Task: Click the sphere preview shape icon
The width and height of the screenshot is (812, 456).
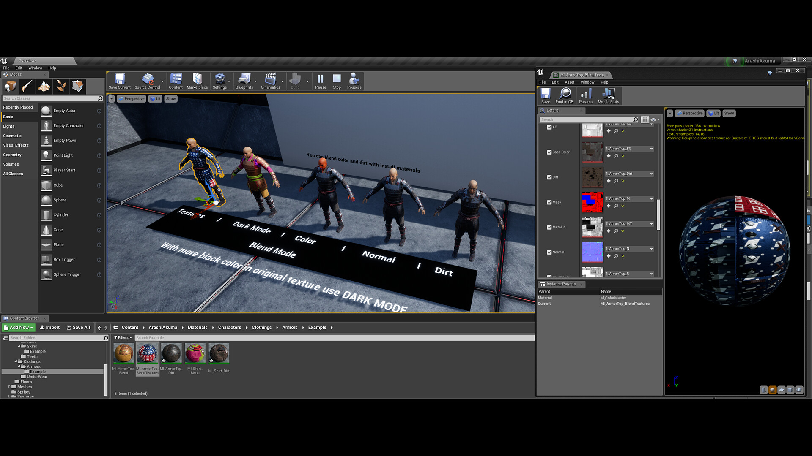Action: [x=773, y=390]
